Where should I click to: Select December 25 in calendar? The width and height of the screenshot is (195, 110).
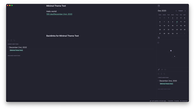click(181, 30)
